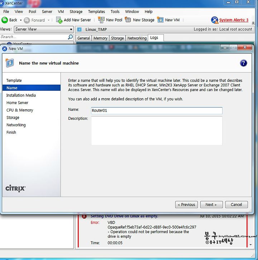Click the green Back arrow icon
Screen dimensions: 258x260
click(x=4, y=20)
